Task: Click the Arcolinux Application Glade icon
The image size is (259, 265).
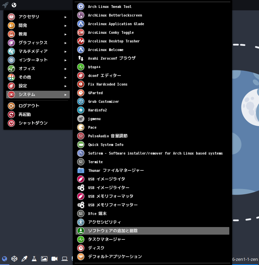Action: click(x=81, y=24)
